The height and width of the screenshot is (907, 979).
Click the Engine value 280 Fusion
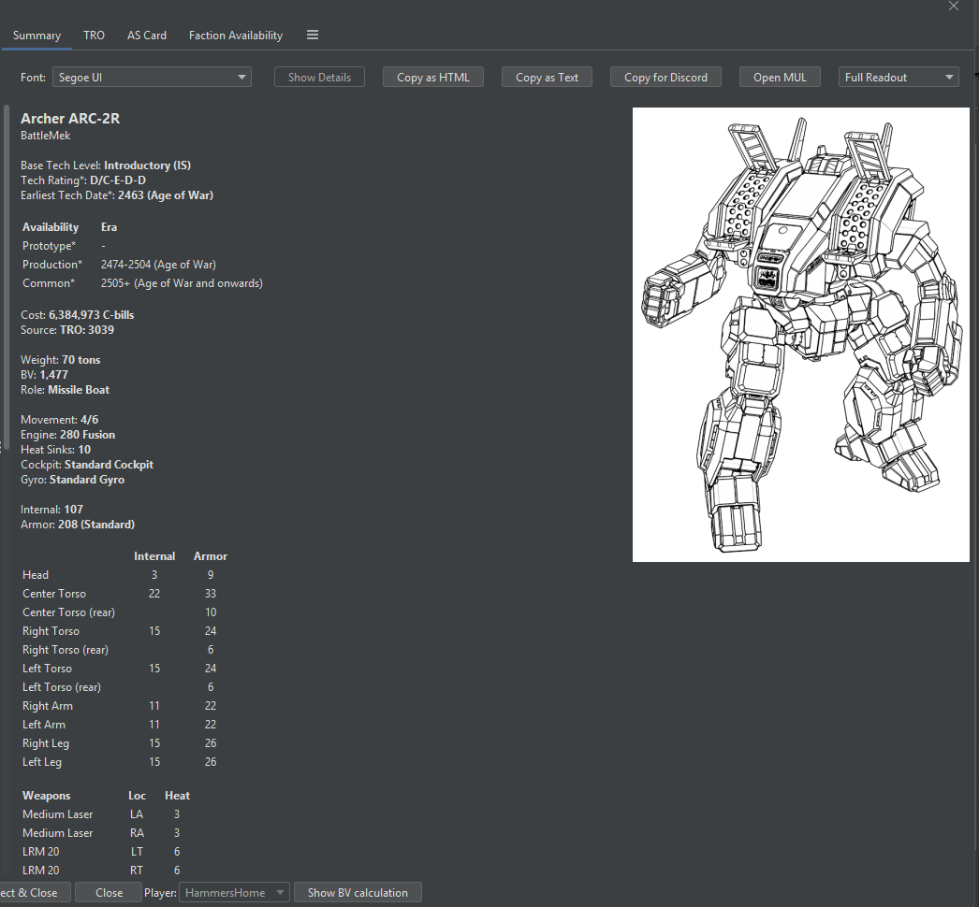point(87,435)
